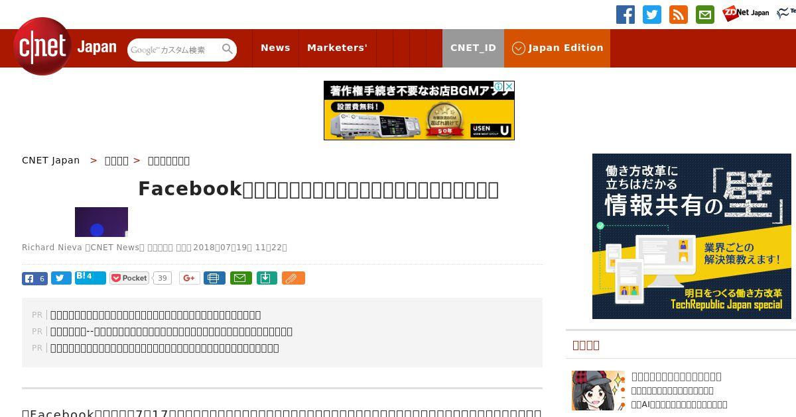The height and width of the screenshot is (417, 796).
Task: Open CNET's Facebook page from the top bar
Action: tap(626, 15)
